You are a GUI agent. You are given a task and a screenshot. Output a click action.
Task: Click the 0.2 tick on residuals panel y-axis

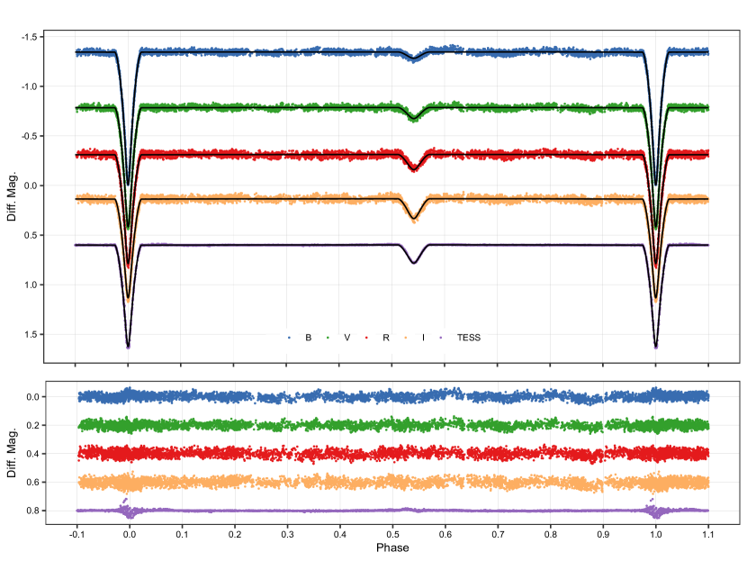[x=33, y=425]
